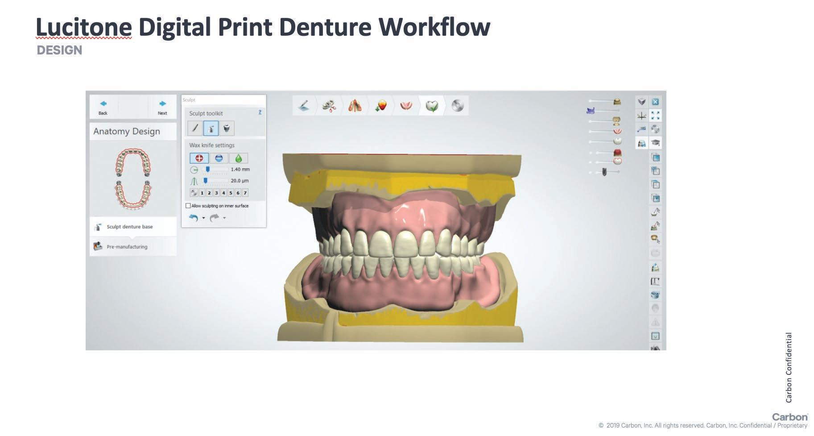Adjust dark implant visibility slider
This screenshot has width=814, height=436.
coord(604,172)
